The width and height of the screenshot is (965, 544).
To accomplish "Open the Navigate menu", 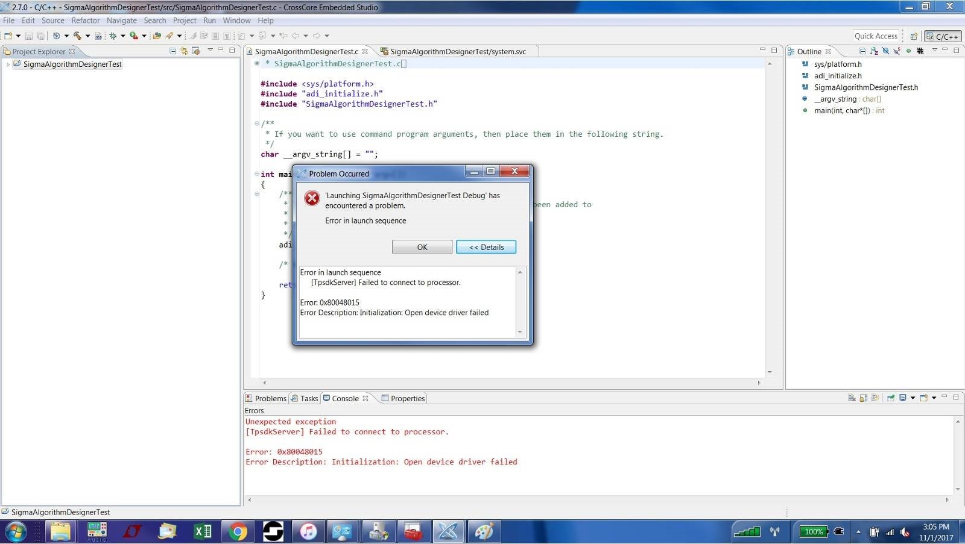I will [x=121, y=20].
